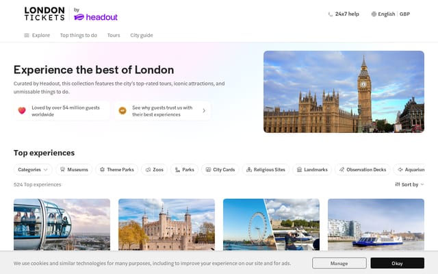Click the heart icon for loved by guests
The image size is (438, 274).
[22, 111]
